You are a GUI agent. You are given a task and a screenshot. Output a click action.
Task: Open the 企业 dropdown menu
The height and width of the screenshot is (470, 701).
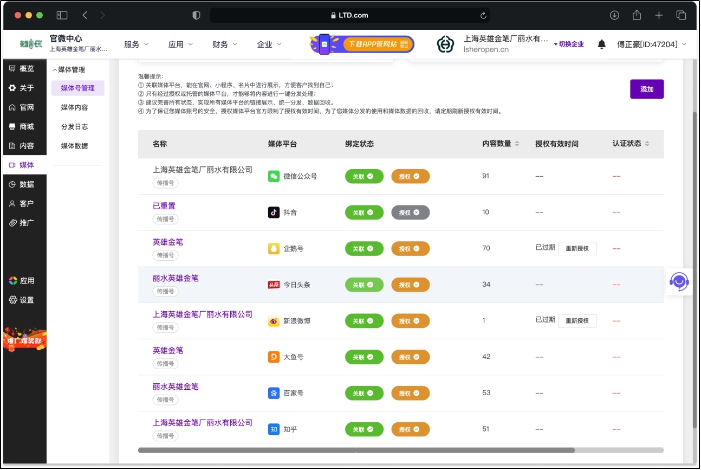269,44
